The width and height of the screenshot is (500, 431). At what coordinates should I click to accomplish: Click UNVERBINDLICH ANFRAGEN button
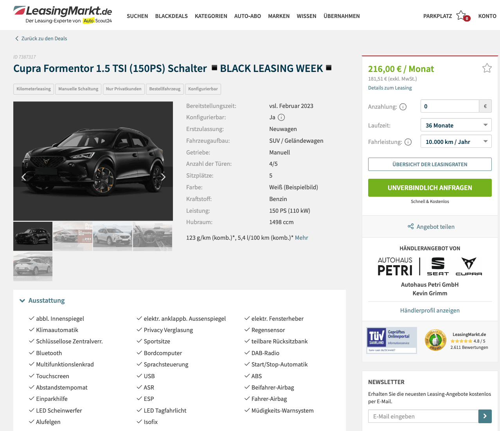[x=430, y=188]
